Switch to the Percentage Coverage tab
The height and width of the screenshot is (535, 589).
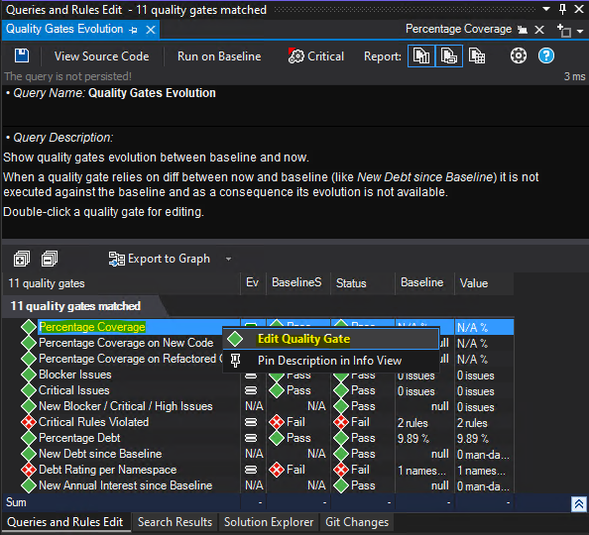(x=458, y=29)
